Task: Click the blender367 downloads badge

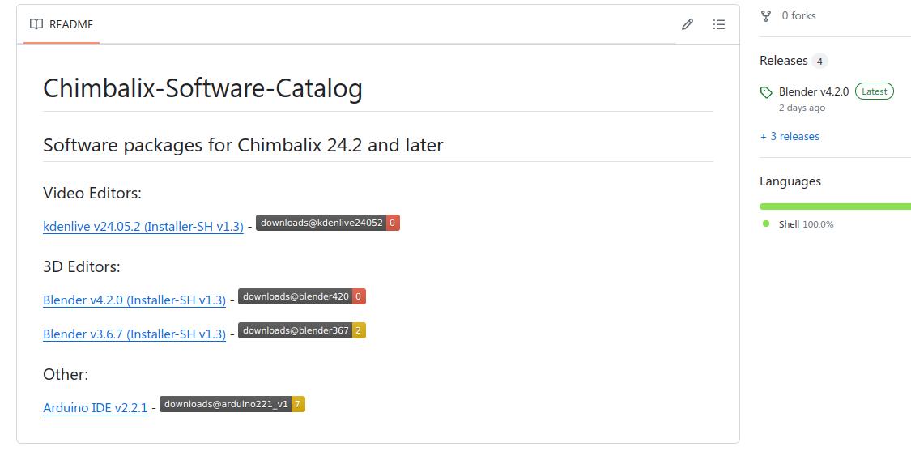Action: (301, 330)
